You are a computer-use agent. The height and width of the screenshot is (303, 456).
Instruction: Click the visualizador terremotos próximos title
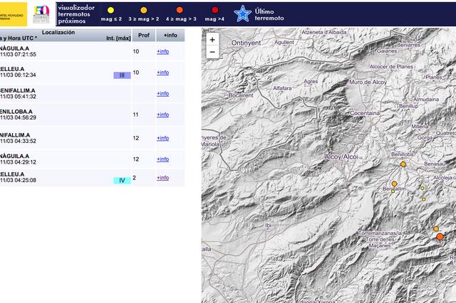click(76, 14)
